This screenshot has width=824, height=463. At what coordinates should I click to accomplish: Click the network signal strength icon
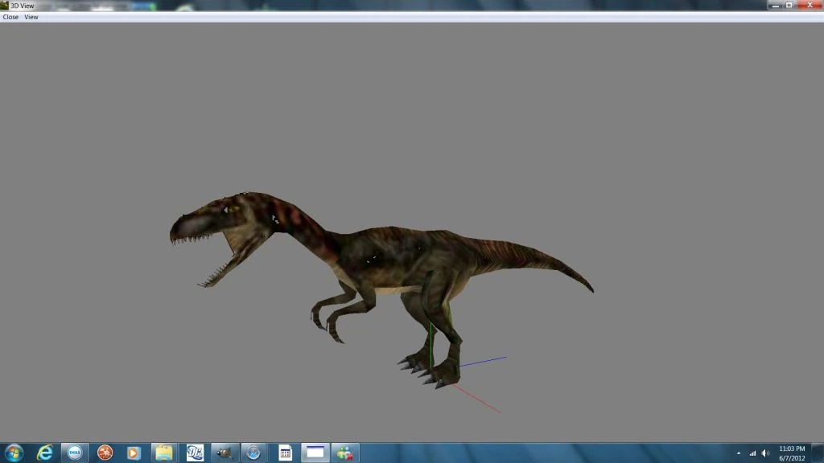[x=752, y=452]
